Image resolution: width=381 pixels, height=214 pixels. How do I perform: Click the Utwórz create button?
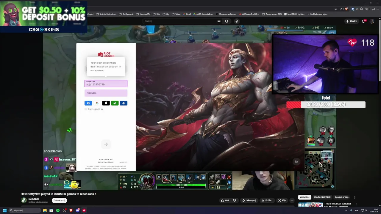[x=352, y=21]
